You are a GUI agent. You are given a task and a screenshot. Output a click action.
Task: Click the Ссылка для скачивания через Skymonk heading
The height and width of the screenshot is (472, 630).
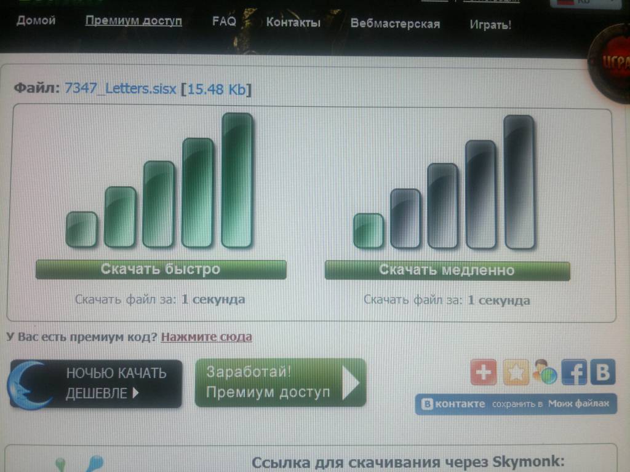(x=409, y=462)
